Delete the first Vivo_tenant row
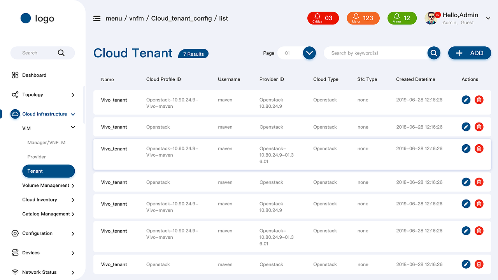498x280 pixels. tap(479, 100)
